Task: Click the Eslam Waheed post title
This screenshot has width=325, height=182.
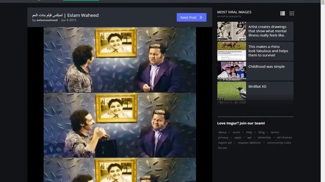Action: (x=66, y=15)
